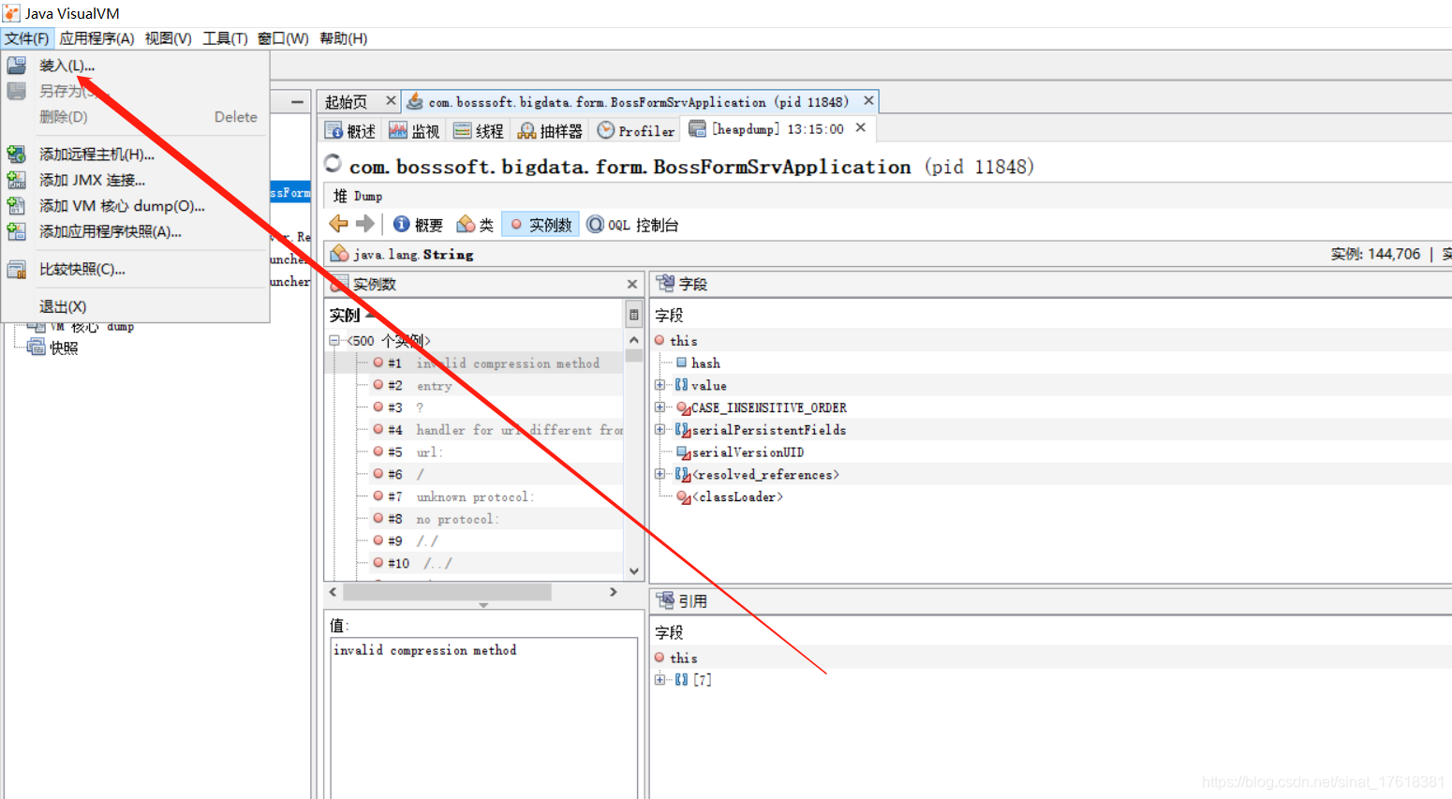Click instances list scroll down arrow

point(634,570)
